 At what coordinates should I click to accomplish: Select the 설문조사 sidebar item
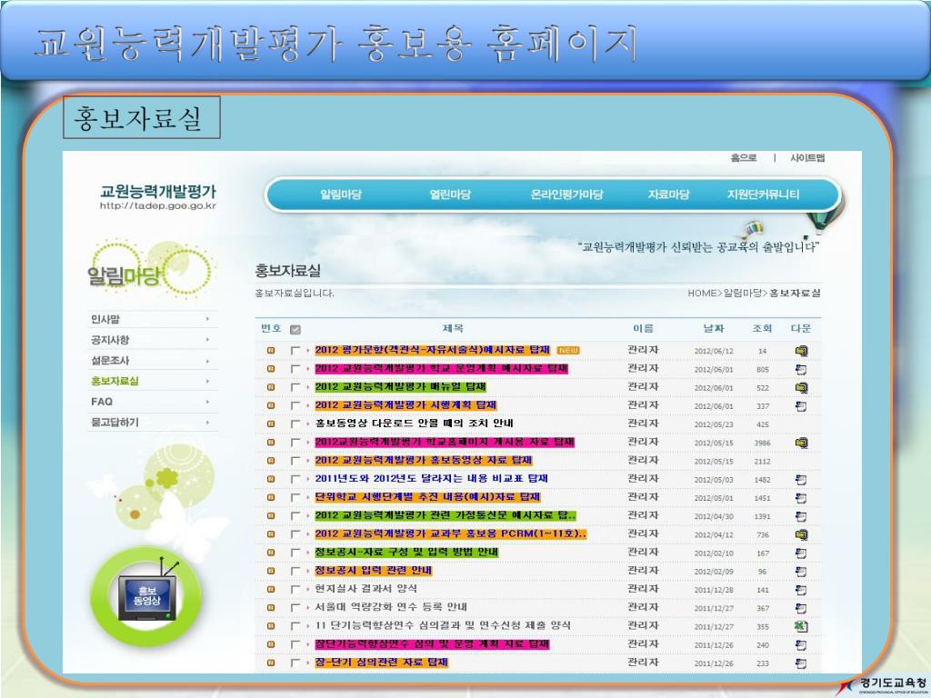click(x=110, y=360)
